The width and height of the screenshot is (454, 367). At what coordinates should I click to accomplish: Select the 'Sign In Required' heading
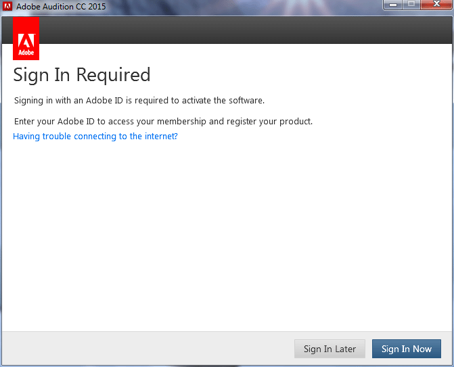tap(82, 75)
